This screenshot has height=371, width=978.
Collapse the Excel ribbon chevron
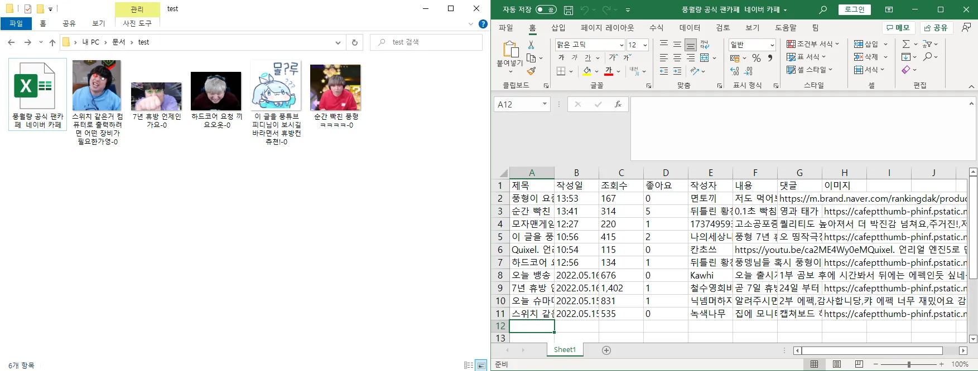point(971,86)
